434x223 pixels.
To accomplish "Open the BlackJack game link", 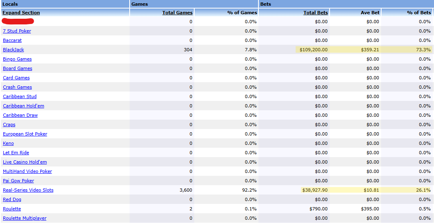I will tap(13, 50).
